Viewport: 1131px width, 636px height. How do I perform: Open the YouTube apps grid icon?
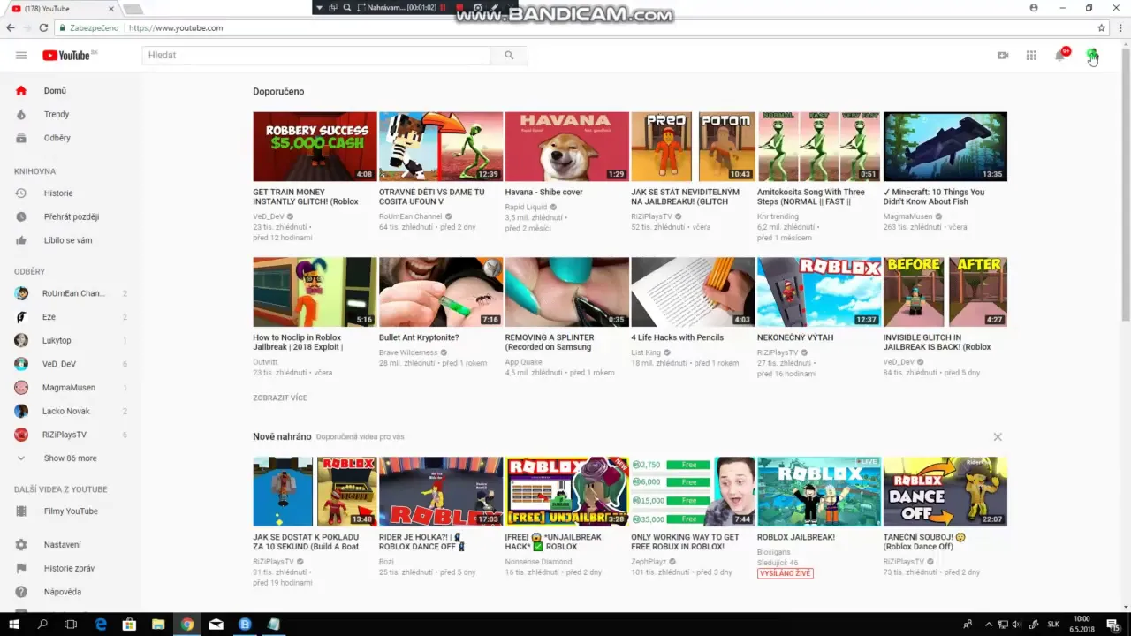pos(1031,55)
